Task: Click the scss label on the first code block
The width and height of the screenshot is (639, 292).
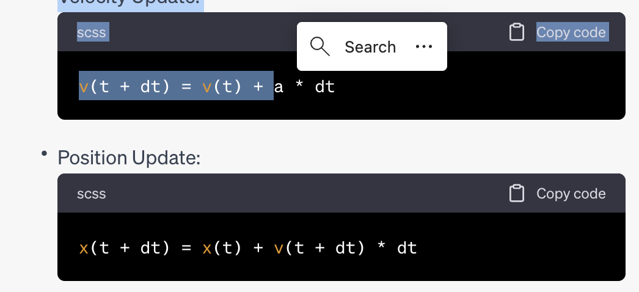Action: coord(92,32)
